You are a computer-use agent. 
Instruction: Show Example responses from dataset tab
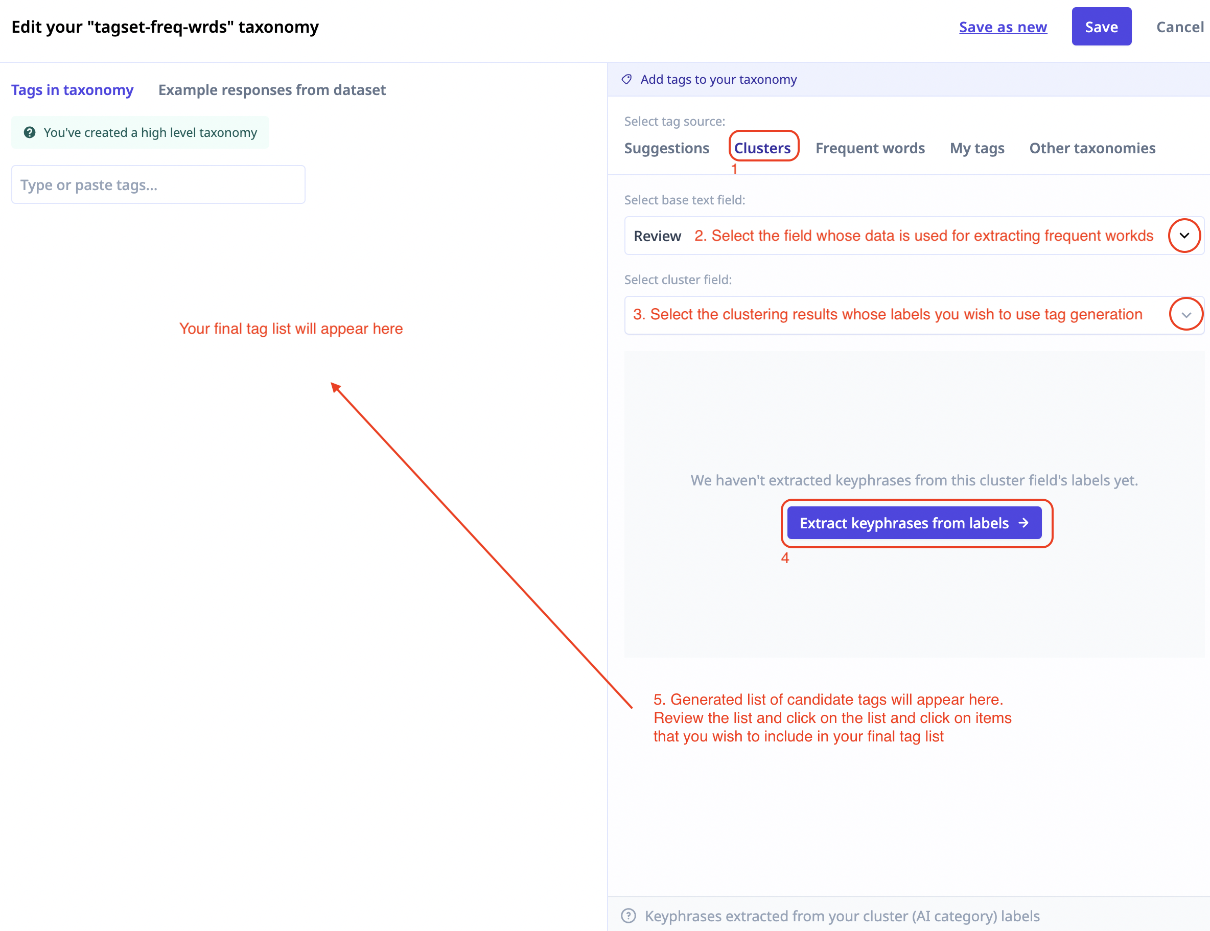271,90
